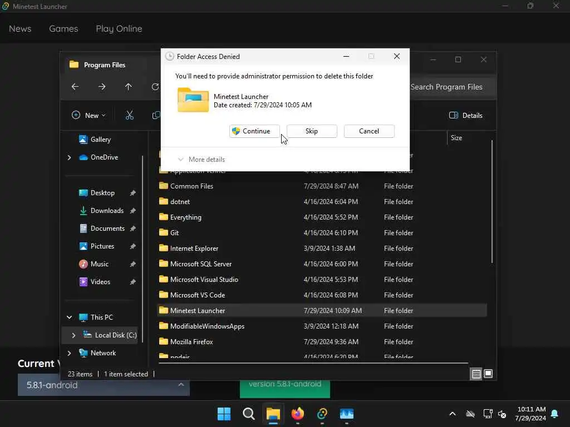This screenshot has width=570, height=427.
Task: Open the 5.8.1-android version dropdown
Action: [x=104, y=385]
